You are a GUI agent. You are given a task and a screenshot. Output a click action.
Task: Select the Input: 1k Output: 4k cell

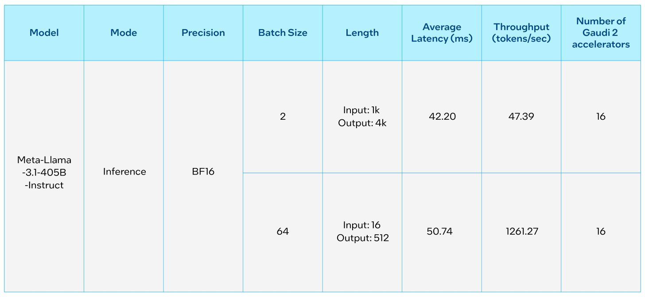pos(362,117)
